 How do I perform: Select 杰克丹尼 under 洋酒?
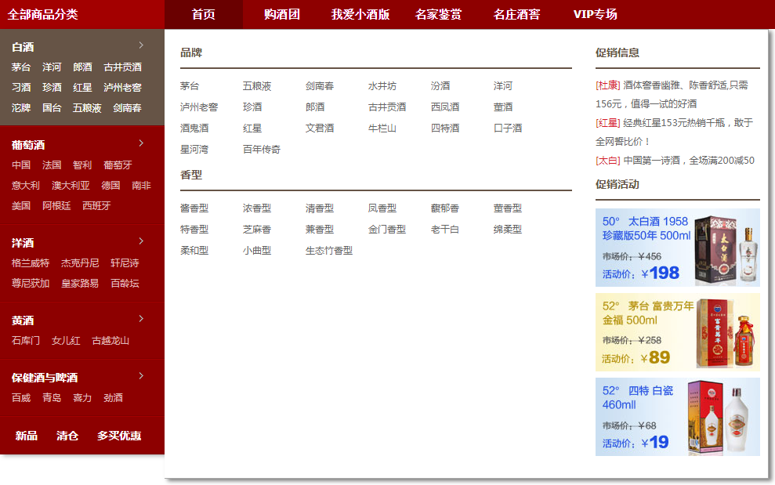coord(80,263)
